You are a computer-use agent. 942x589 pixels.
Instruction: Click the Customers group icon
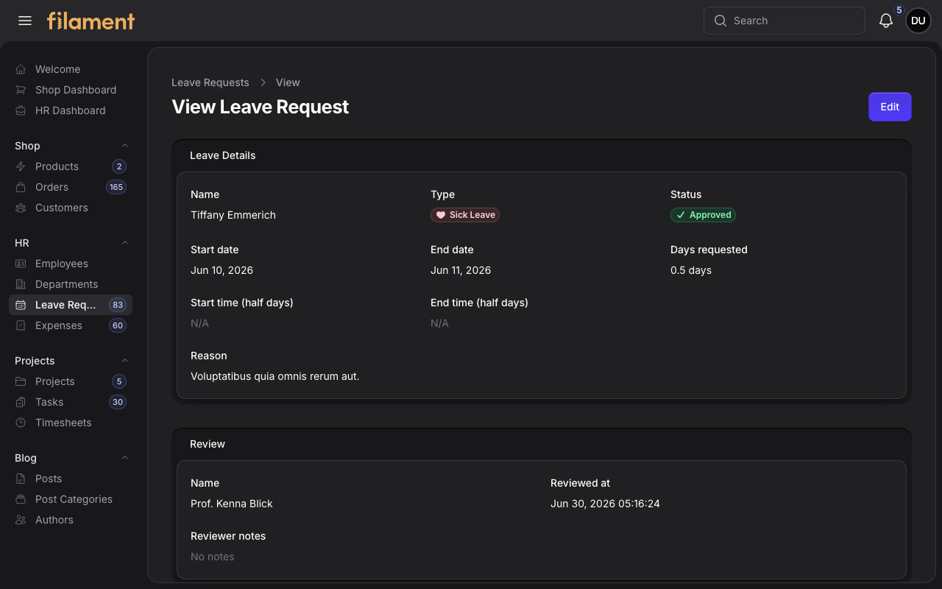point(21,208)
